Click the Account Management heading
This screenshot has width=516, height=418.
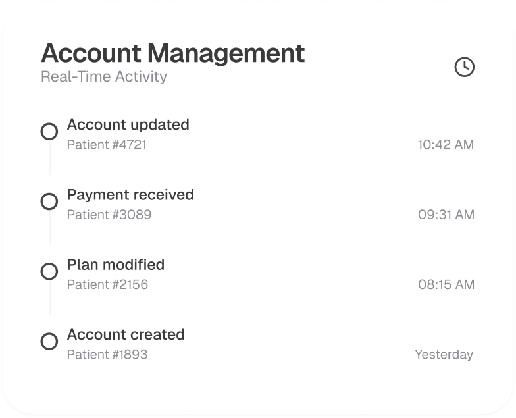(x=173, y=53)
